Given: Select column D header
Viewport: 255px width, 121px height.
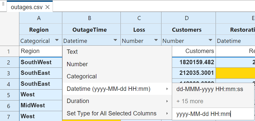Looking at the screenshot, I should pyautogui.click(x=188, y=18).
